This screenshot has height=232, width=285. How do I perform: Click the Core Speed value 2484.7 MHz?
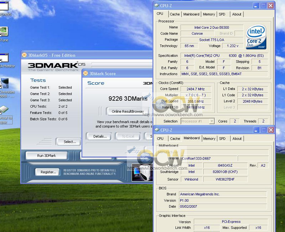click(x=196, y=89)
